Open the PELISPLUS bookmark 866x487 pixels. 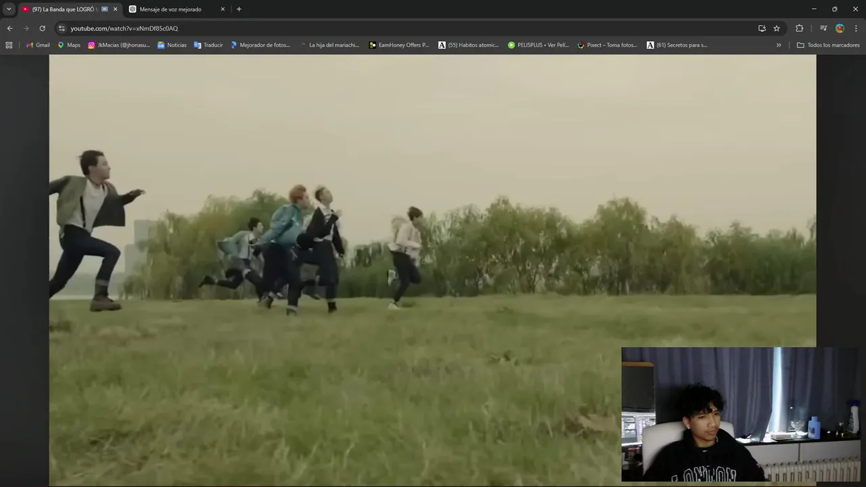[539, 45]
